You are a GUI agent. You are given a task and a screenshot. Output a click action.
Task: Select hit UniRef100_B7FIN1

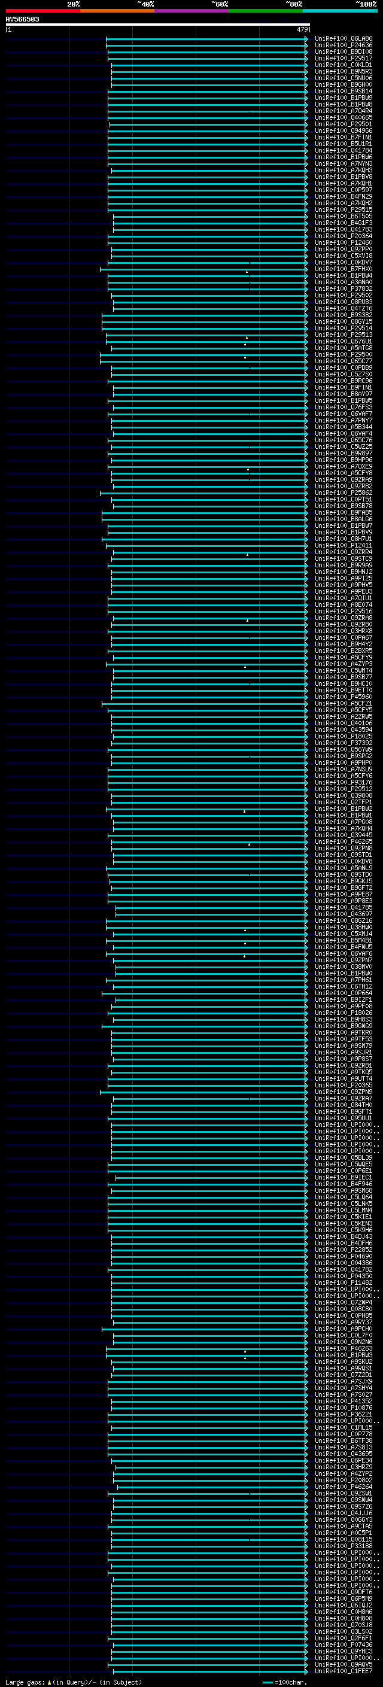click(x=344, y=138)
